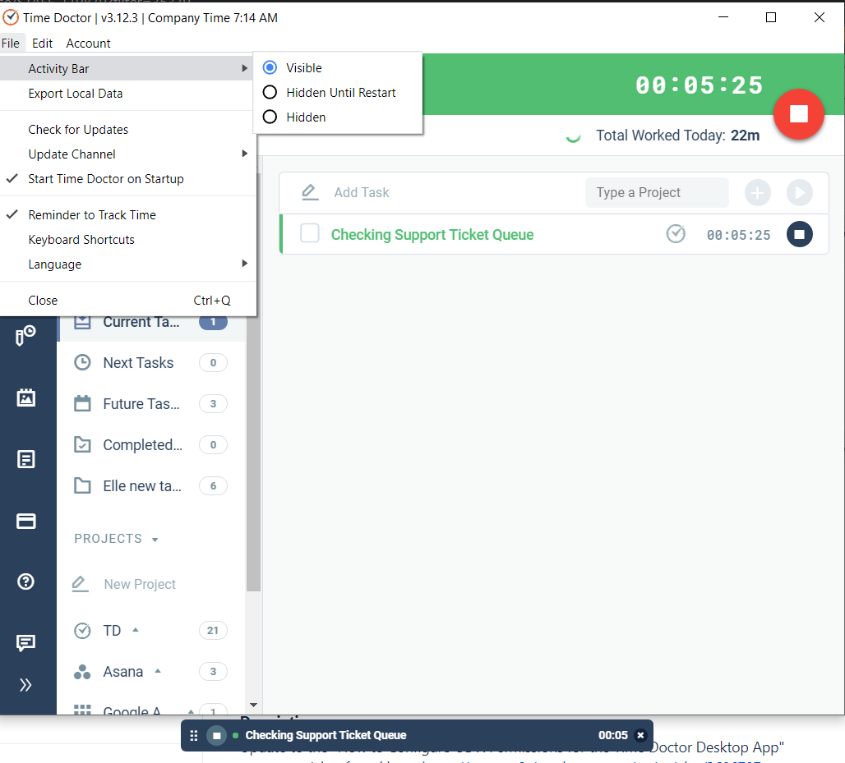Screen dimensions: 845x763
Task: Check the Checking Support Ticket Queue checkbox
Action: click(x=310, y=234)
